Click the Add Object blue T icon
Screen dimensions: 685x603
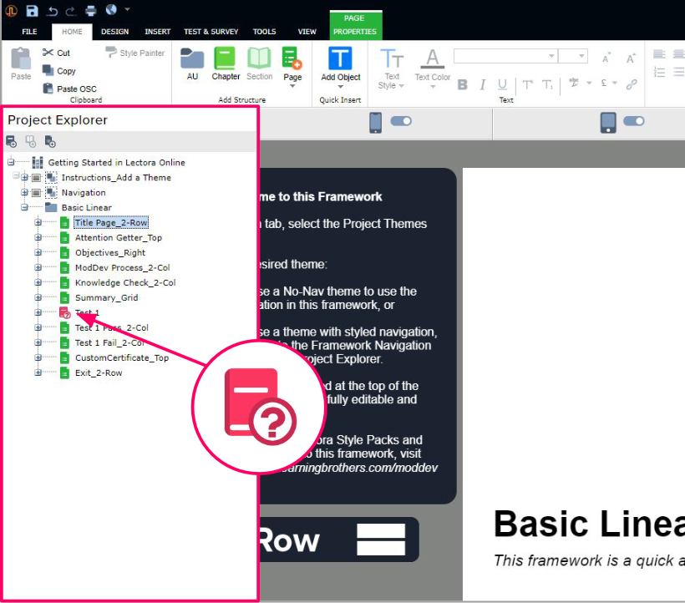pos(340,58)
